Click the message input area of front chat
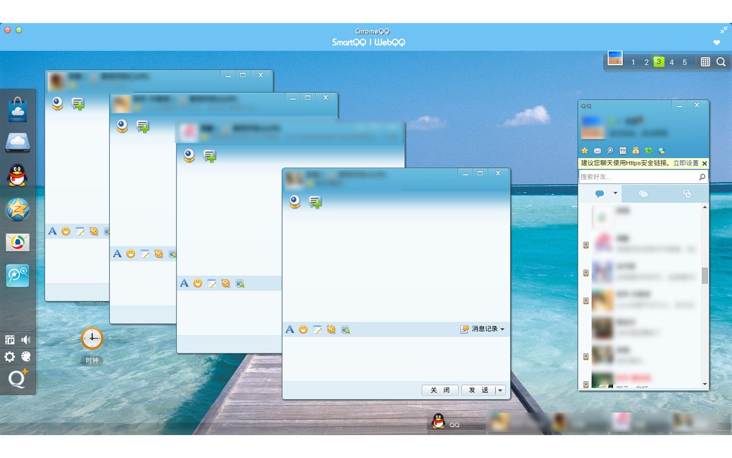Screen dimensions: 732x458 (x=396, y=359)
